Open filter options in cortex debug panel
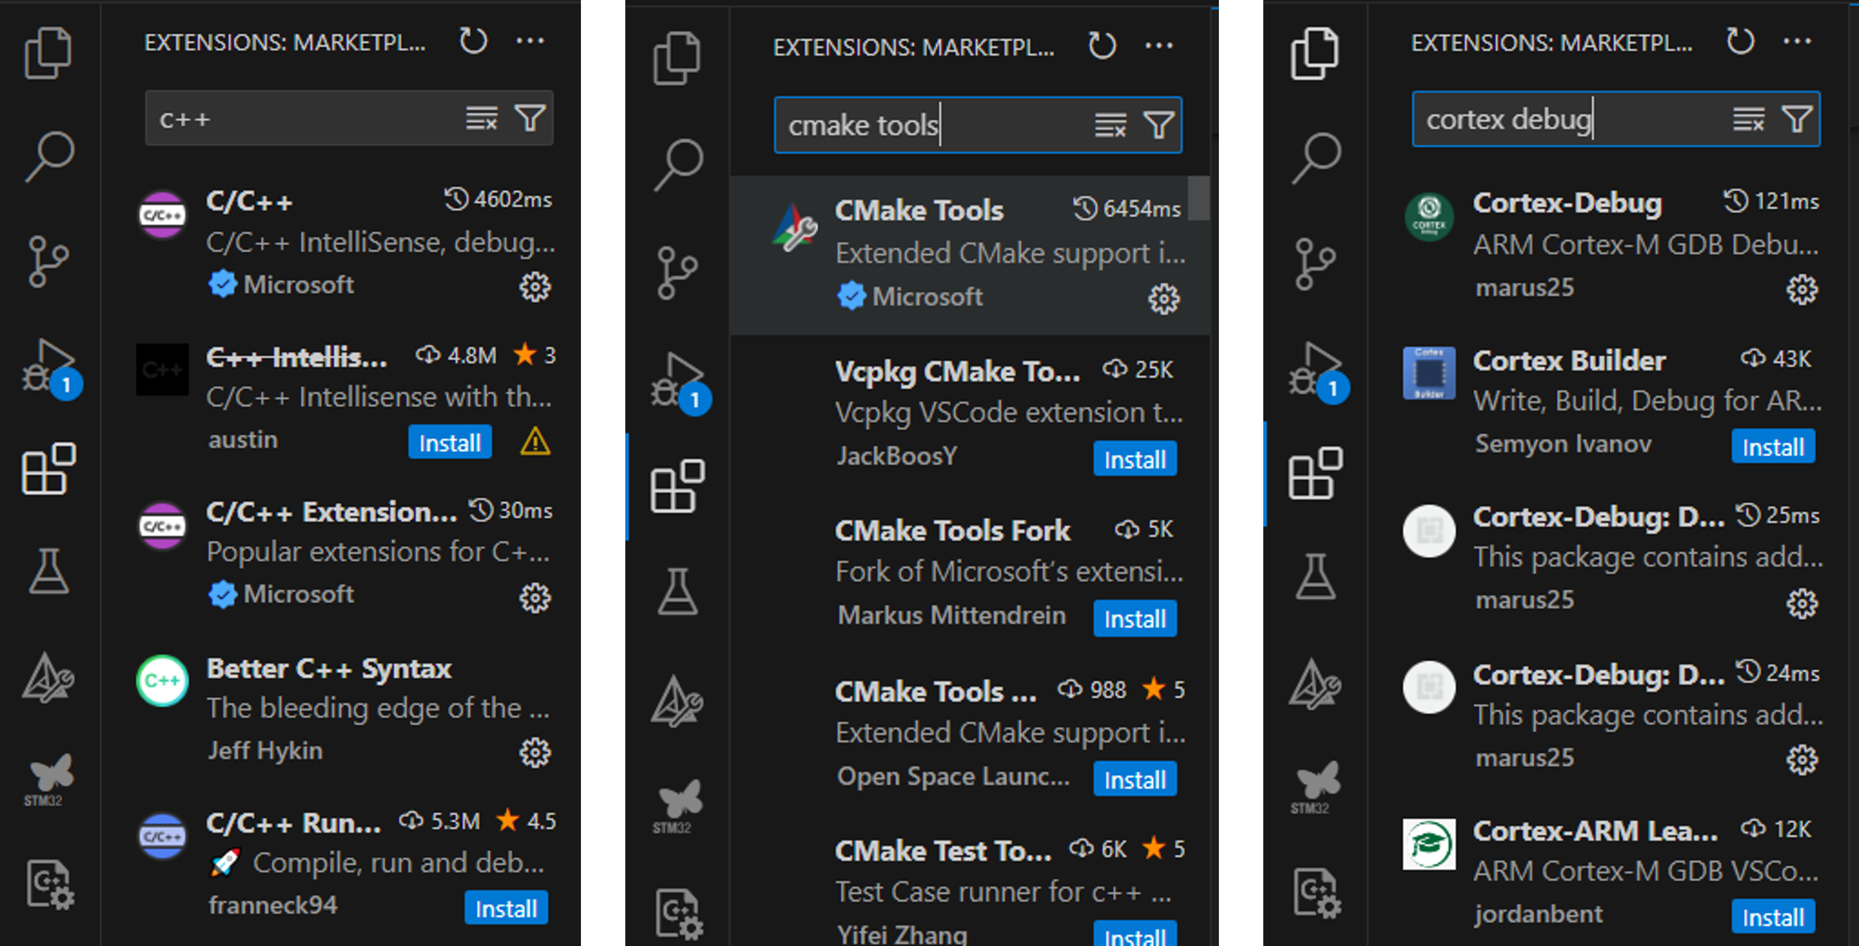Viewport: 1859px width, 946px height. point(1796,118)
